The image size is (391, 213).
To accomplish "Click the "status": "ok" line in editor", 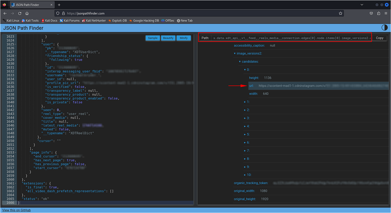I will (35, 199).
